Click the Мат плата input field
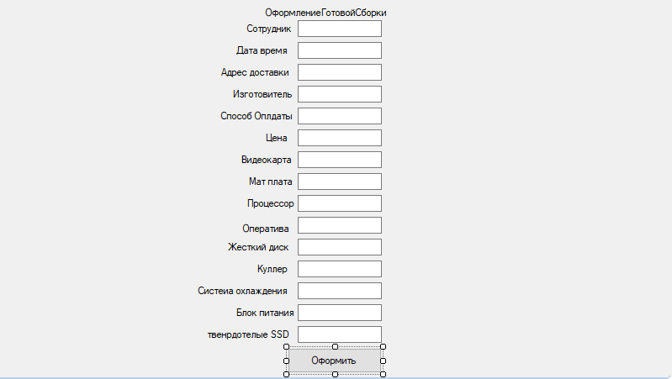 pos(340,182)
